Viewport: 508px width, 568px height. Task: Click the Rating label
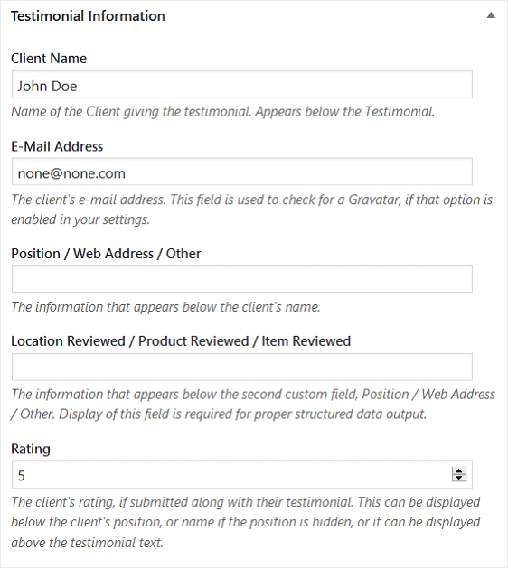click(31, 449)
